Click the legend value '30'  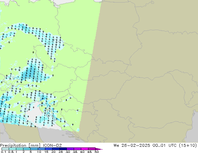[68, 152]
